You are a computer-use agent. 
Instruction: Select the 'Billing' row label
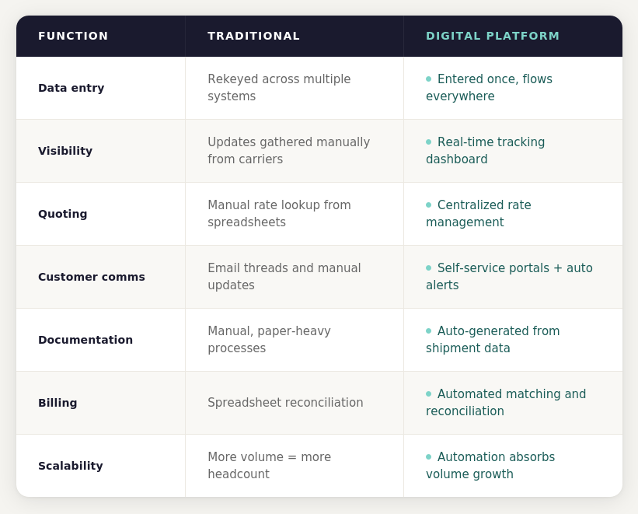point(58,403)
